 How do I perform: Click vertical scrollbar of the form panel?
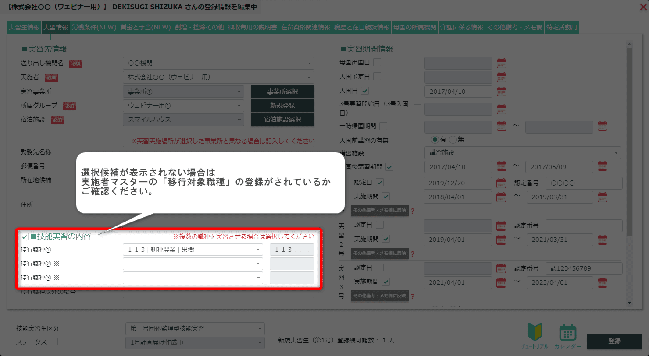629,141
